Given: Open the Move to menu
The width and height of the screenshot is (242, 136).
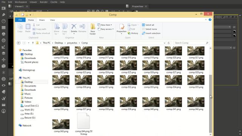Looking at the screenshot, I should point(57,29).
